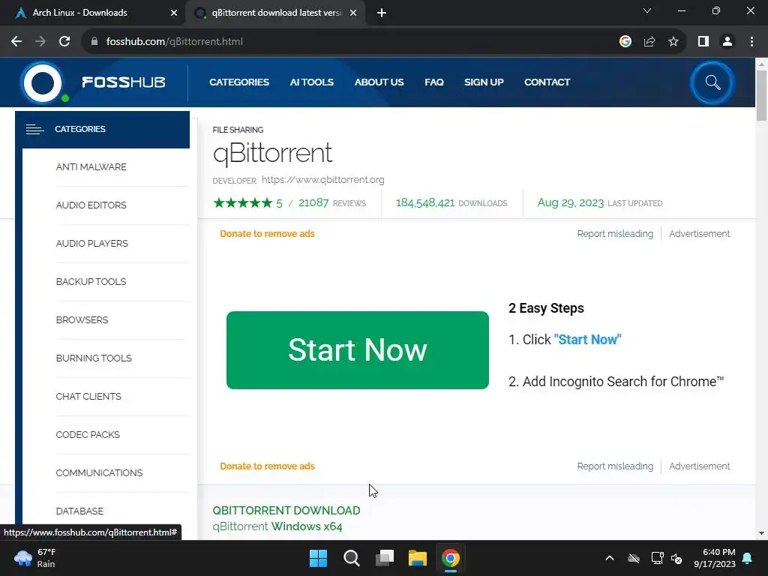Select AUDIO PLAYERS category
The width and height of the screenshot is (768, 576).
[x=92, y=244]
